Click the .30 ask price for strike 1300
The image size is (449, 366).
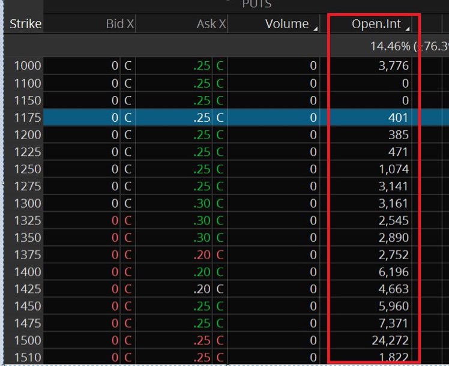pyautogui.click(x=202, y=203)
